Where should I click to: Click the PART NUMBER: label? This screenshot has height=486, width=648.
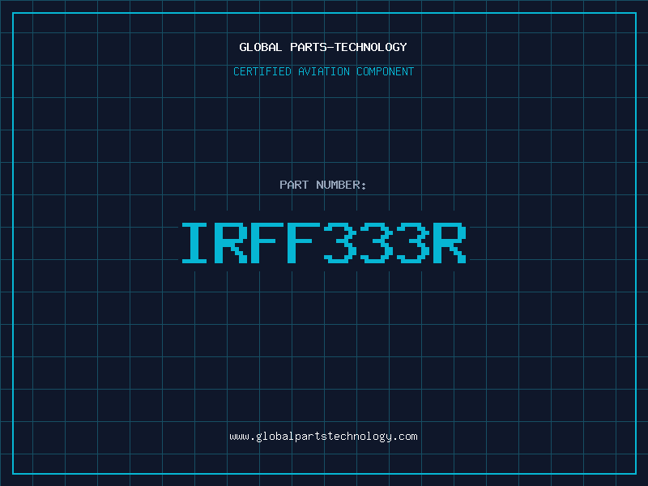[322, 185]
